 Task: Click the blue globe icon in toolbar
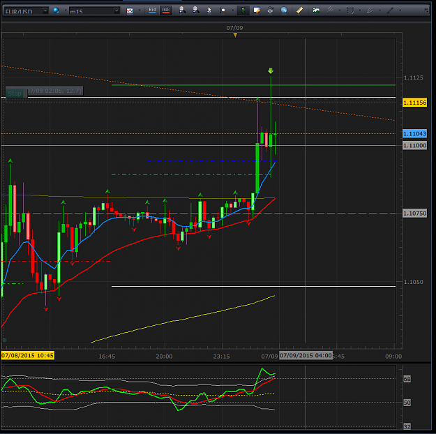click(x=57, y=10)
